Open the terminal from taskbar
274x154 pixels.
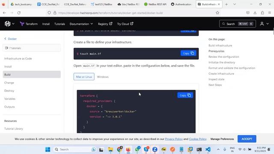tap(199, 149)
